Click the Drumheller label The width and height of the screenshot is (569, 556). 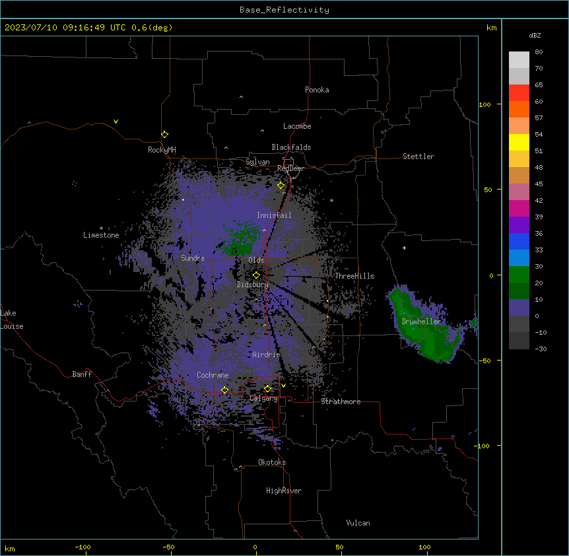(x=421, y=322)
